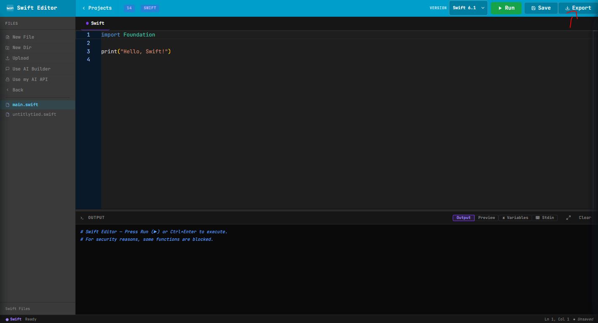This screenshot has width=598, height=323.
Task: Click the New File icon
Action: pos(8,37)
